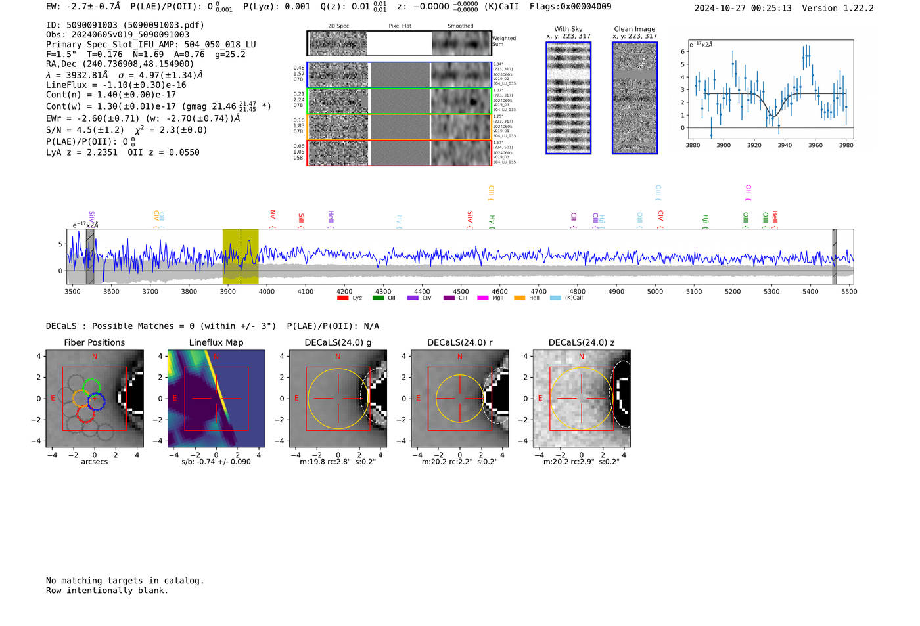
Task: Click the 's/b: -0.74 +/- 0.090' caption
Action: click(x=216, y=462)
